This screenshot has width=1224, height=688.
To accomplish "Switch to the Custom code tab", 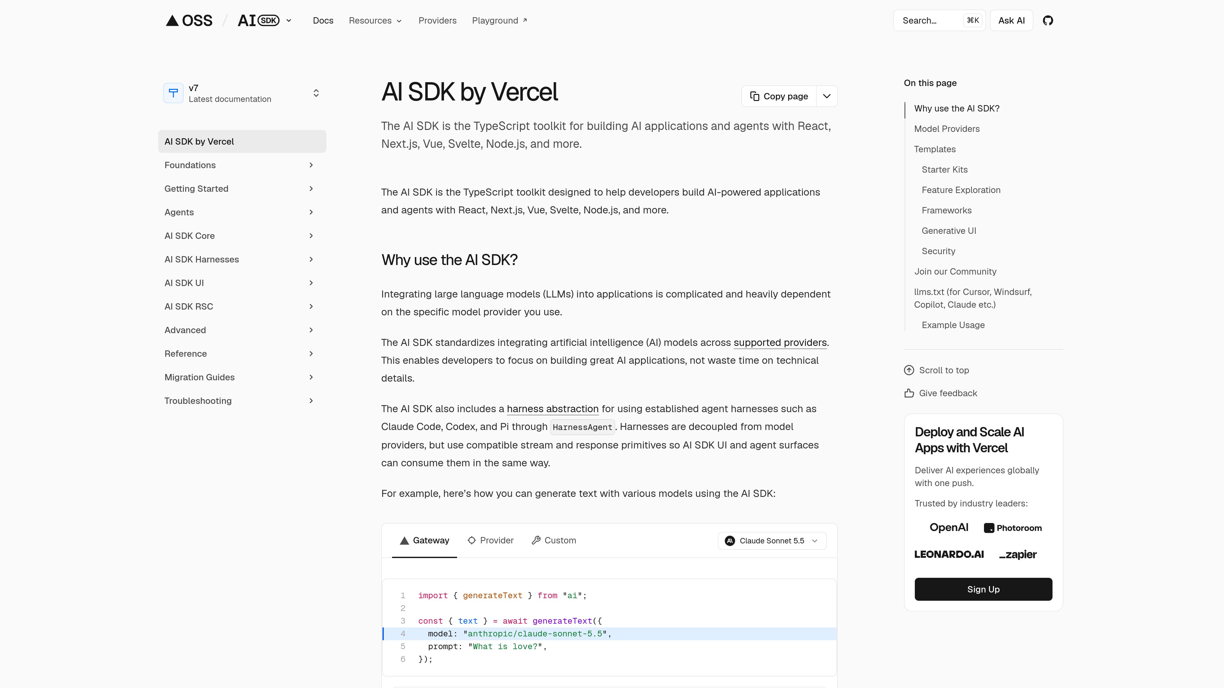I will click(x=554, y=540).
